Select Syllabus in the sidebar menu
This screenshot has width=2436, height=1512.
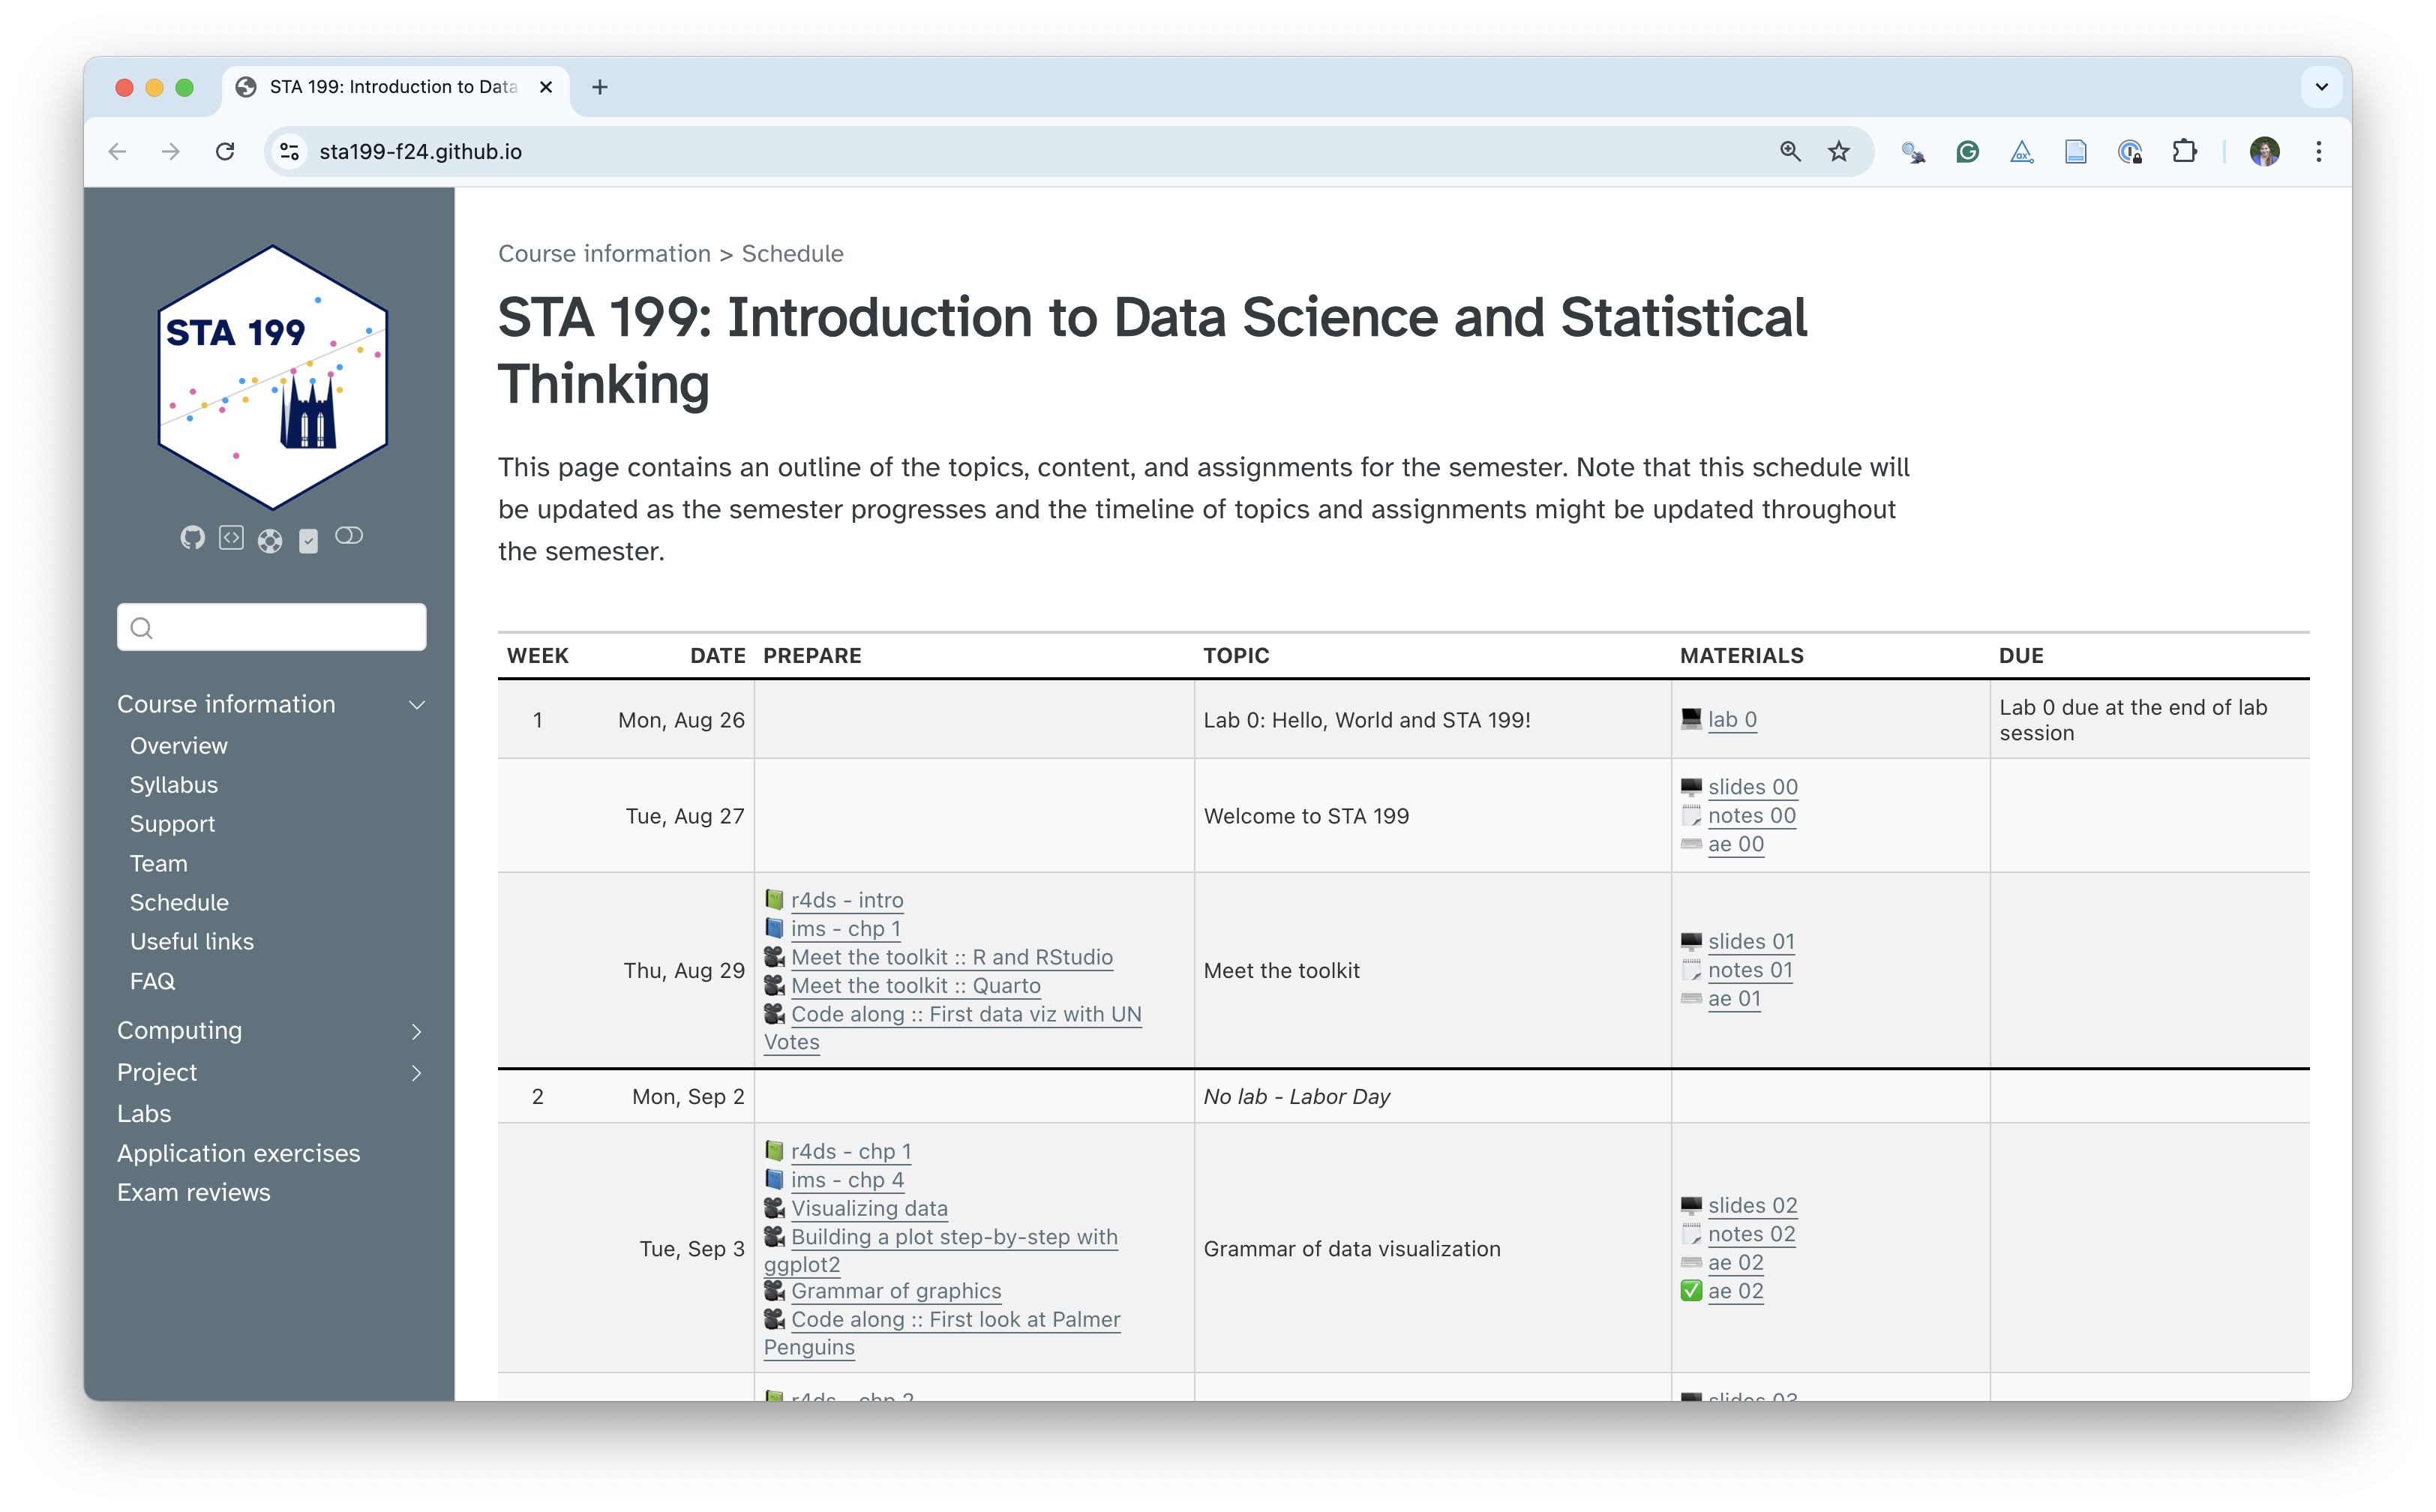(173, 784)
